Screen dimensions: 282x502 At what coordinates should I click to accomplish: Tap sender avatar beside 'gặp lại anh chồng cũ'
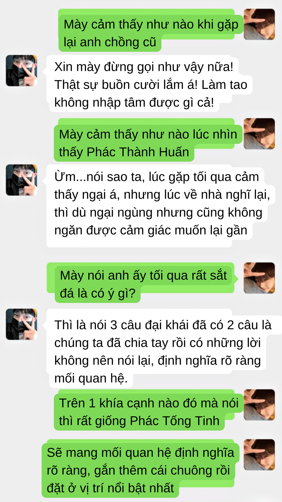click(x=259, y=24)
